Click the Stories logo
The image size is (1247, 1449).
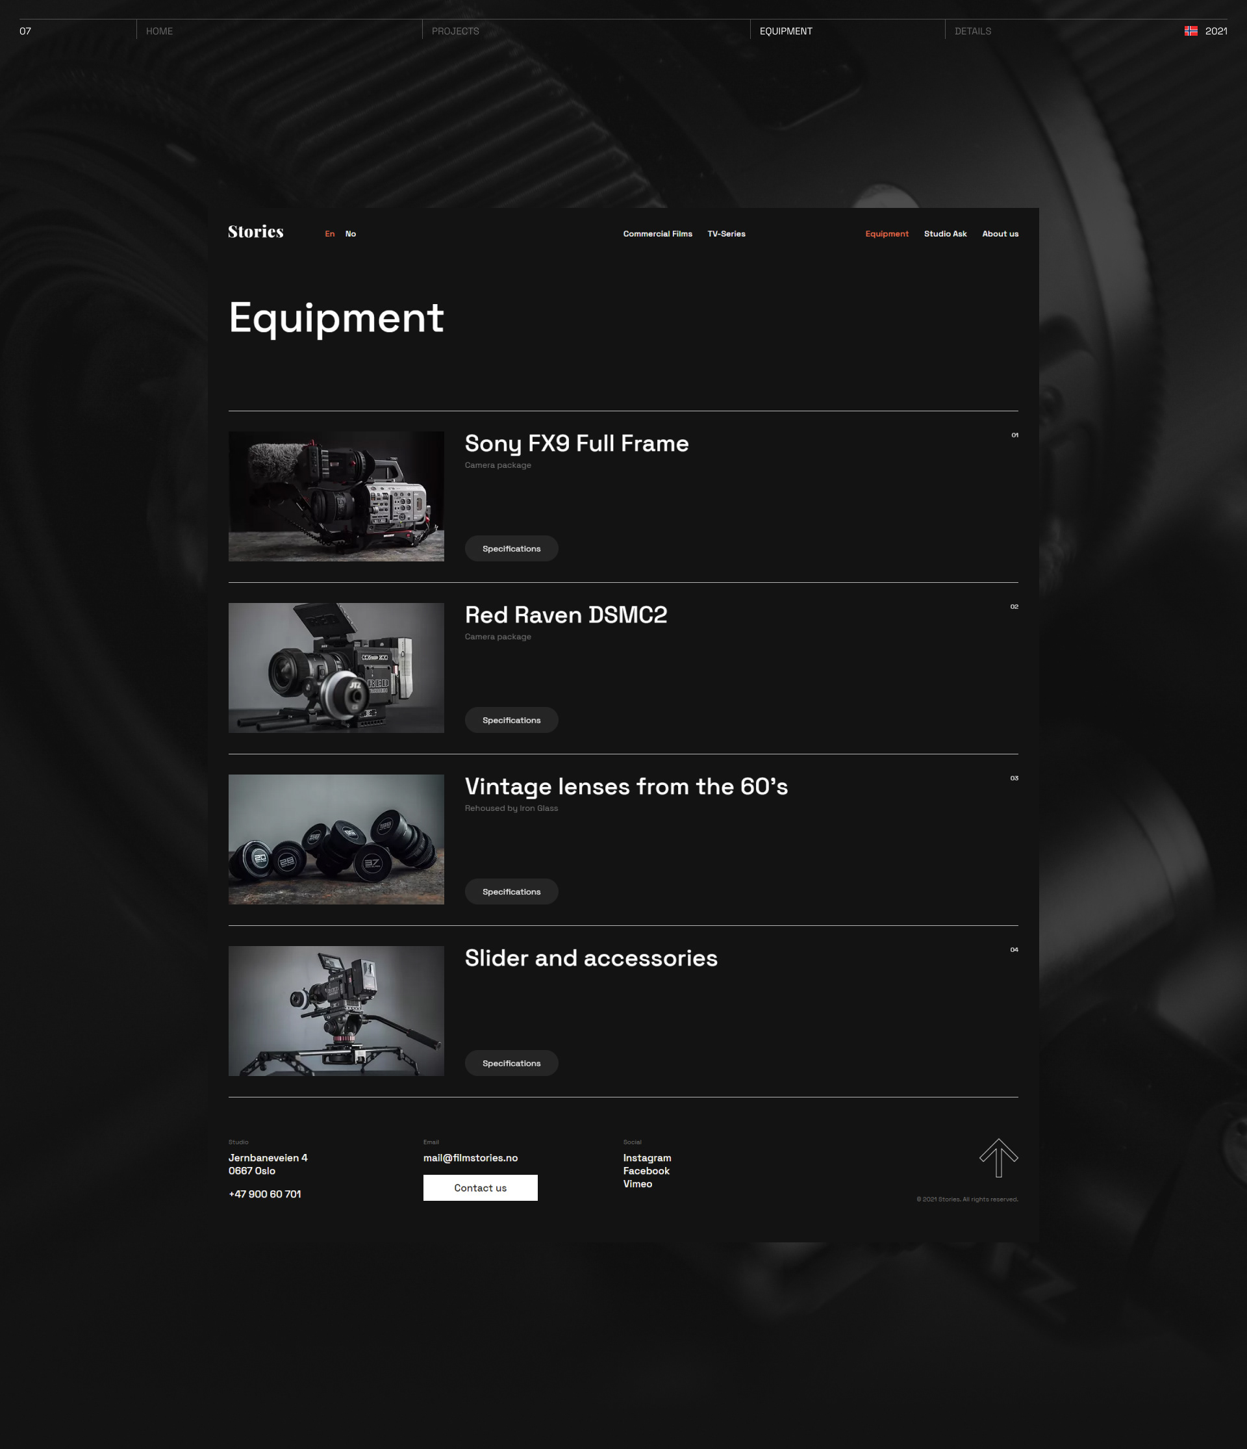pos(256,231)
